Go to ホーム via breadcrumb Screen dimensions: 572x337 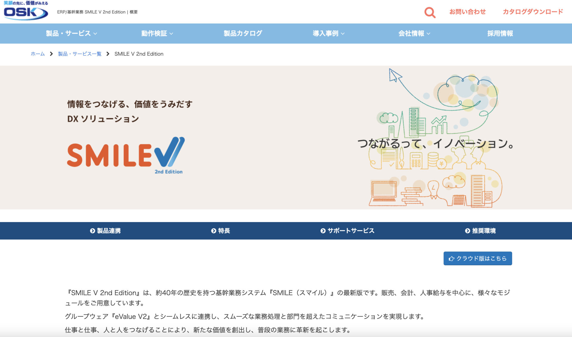click(x=37, y=54)
